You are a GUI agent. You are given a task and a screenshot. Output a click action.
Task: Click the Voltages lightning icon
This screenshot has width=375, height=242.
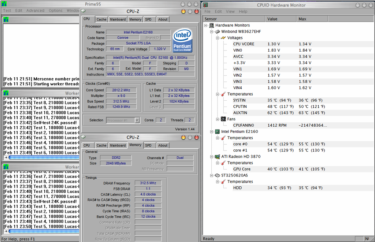point(223,38)
